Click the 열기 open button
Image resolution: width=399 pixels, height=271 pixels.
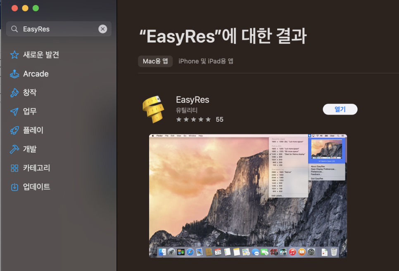click(x=340, y=109)
